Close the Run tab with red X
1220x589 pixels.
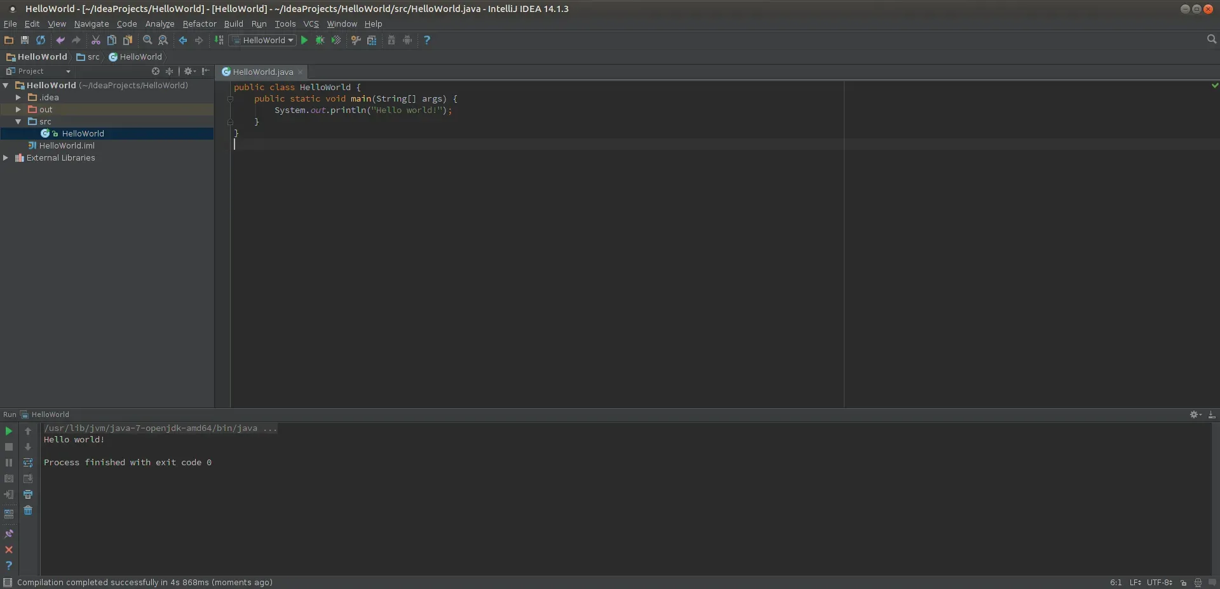click(x=9, y=550)
